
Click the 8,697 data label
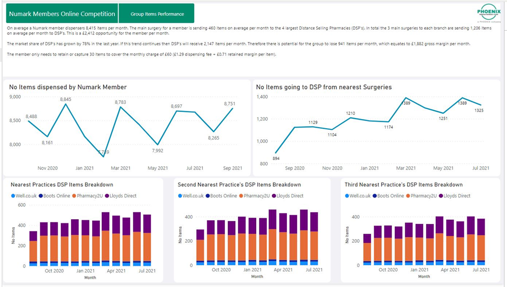pos(176,106)
